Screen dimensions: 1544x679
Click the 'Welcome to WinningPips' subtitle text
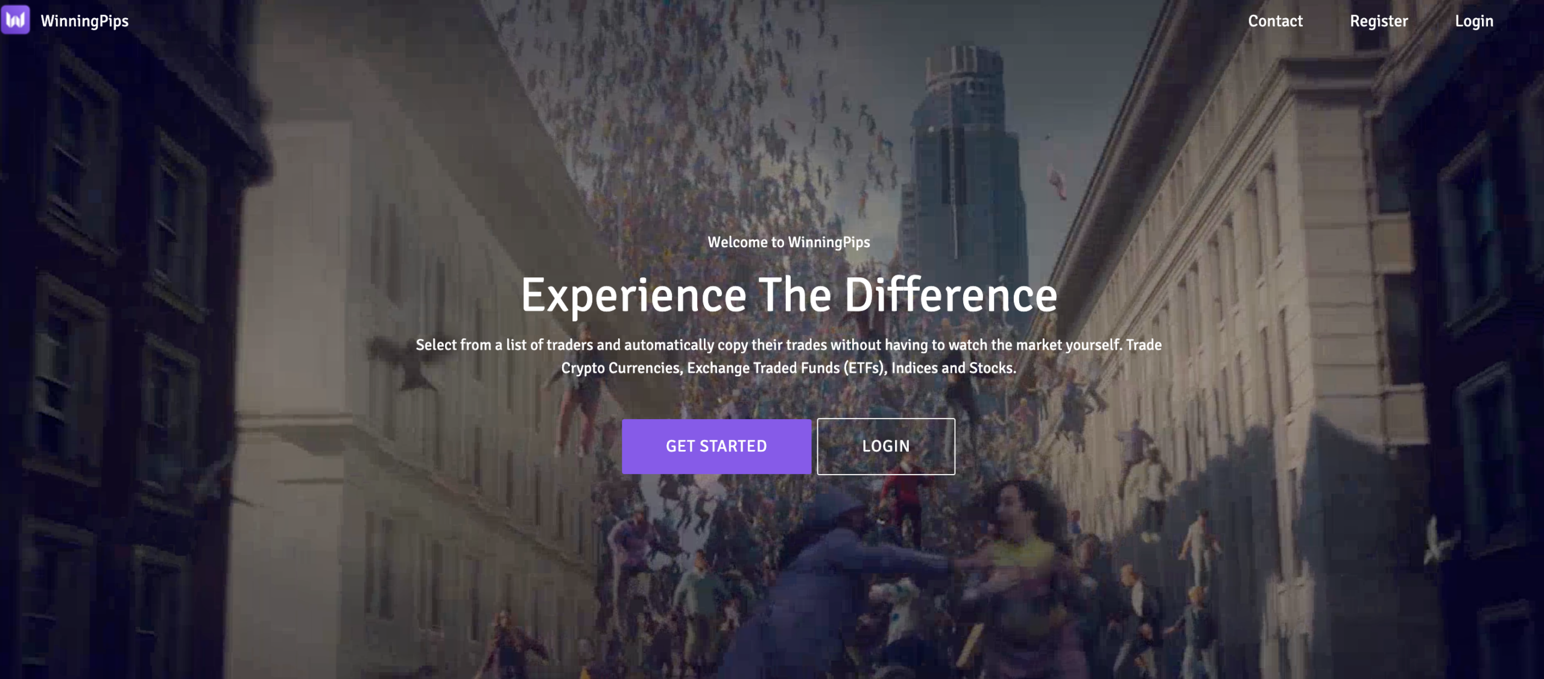tap(788, 242)
